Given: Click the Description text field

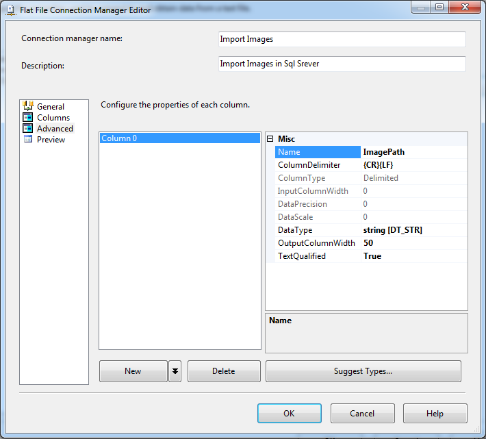Looking at the screenshot, I should click(x=342, y=64).
